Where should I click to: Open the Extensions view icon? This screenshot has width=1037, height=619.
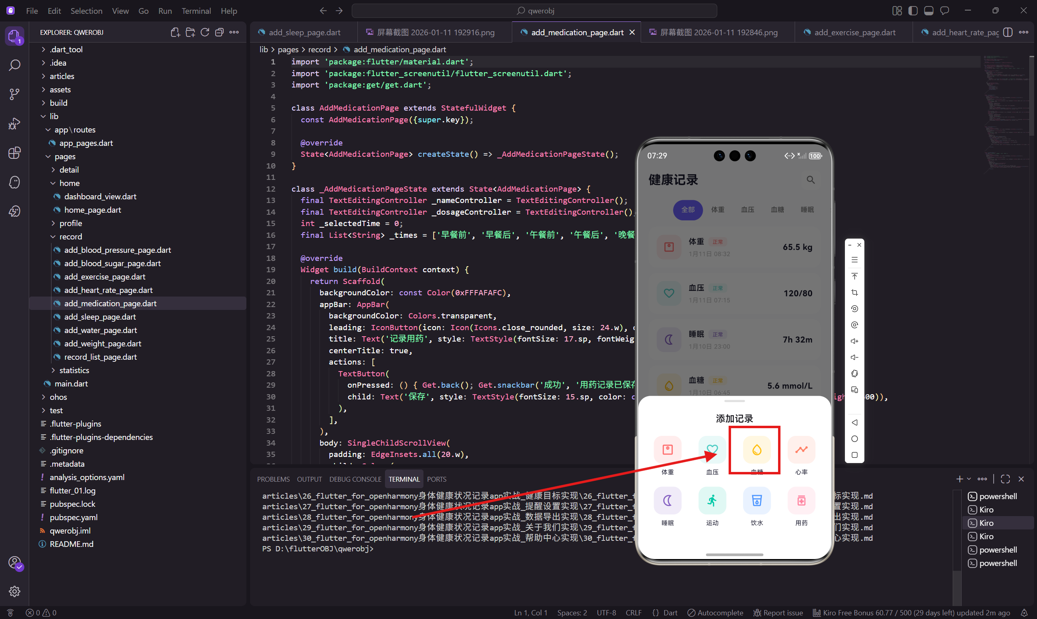click(14, 153)
